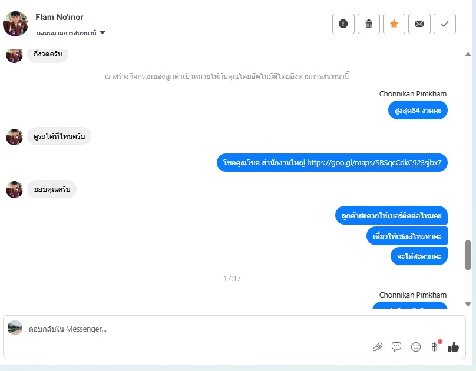The width and height of the screenshot is (476, 371).
Task: Click the chat scrollbar thumb
Action: [x=468, y=255]
